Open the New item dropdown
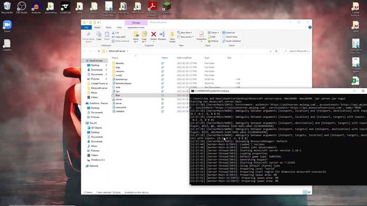Viewport: 367px width, 206px height. 185,33
